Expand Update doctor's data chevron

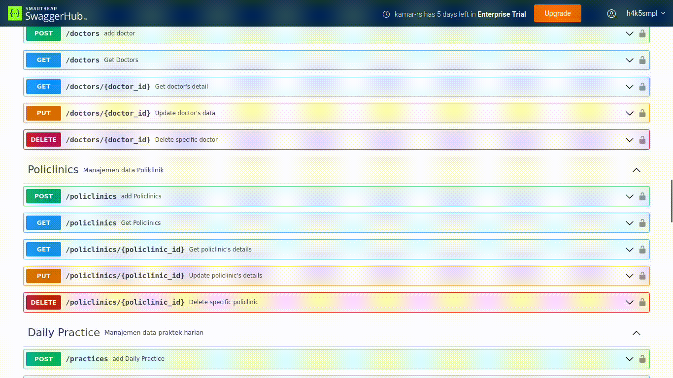[629, 113]
